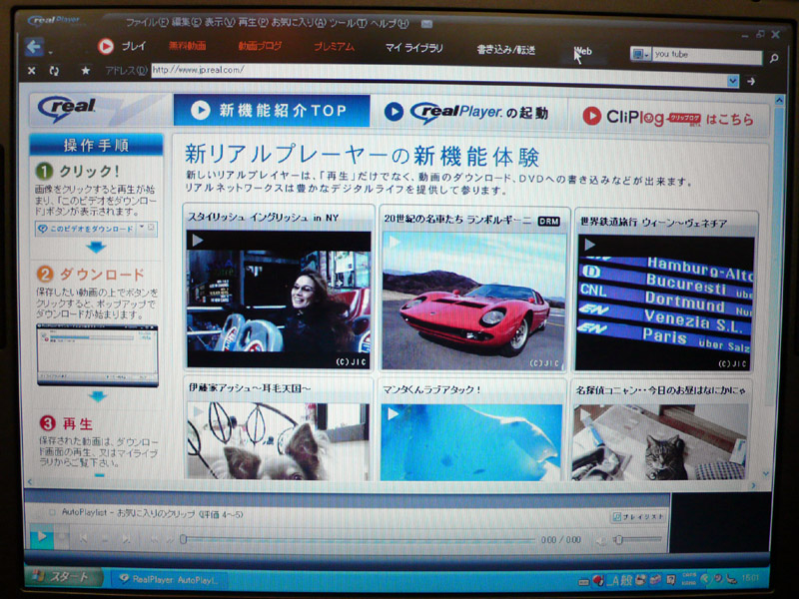The height and width of the screenshot is (599, 799).
Task: Click the rewind button in the player bar
Action: pyautogui.click(x=153, y=539)
